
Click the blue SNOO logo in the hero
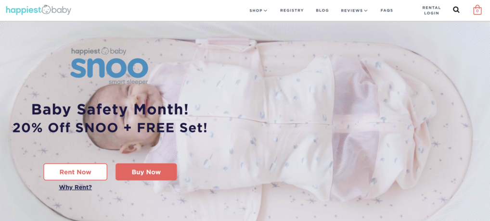click(x=109, y=68)
